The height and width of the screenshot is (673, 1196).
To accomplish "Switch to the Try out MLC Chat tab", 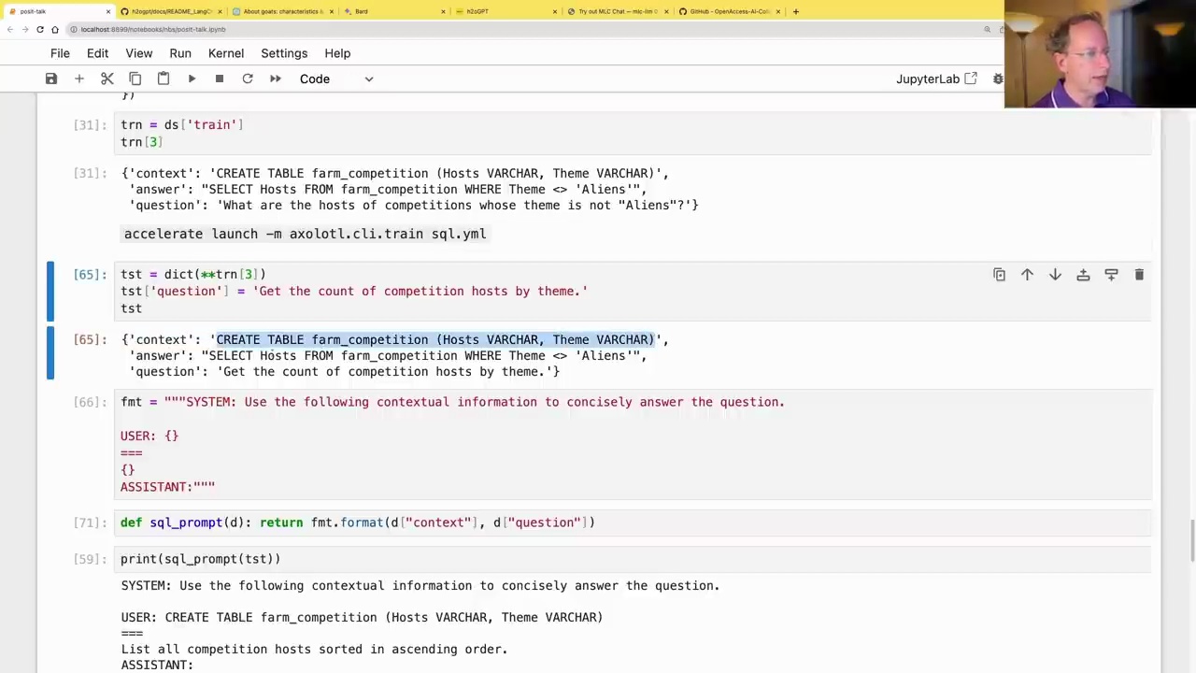I will coord(617,11).
